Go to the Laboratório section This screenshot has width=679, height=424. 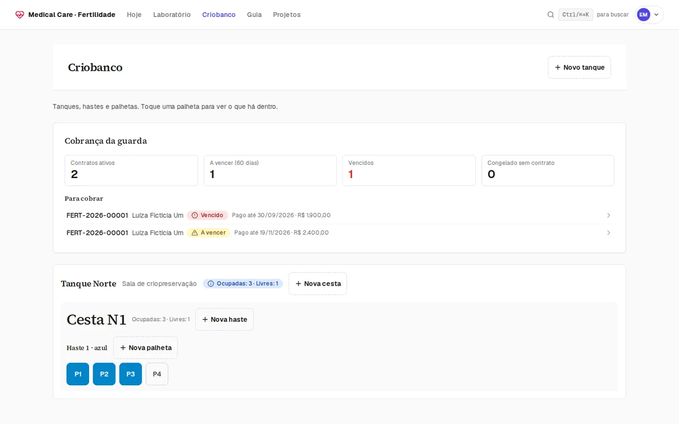172,15
